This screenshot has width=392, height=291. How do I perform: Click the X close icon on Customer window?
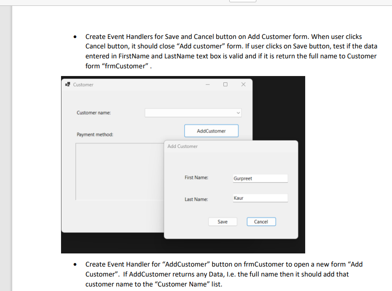point(243,84)
